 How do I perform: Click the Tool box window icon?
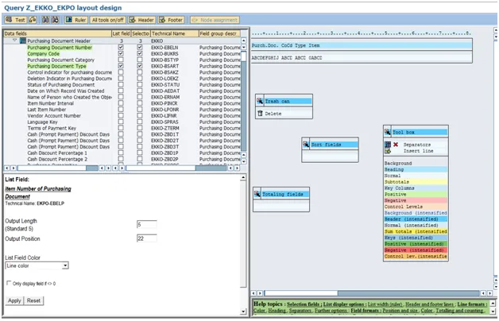[388, 133]
